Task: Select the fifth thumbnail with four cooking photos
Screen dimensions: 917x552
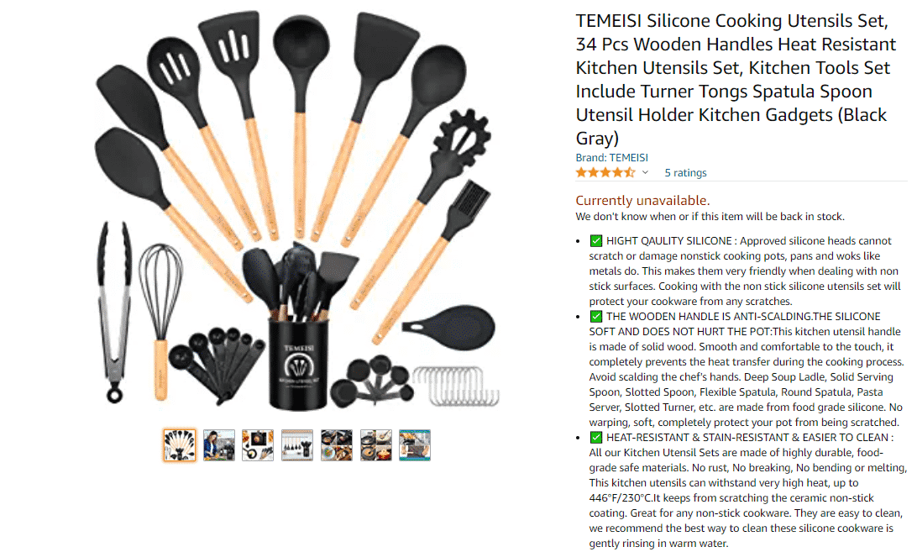Action: pos(336,445)
